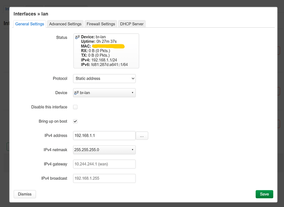Click the yellow redacted MAC address
This screenshot has height=207, width=284.
pos(108,46)
